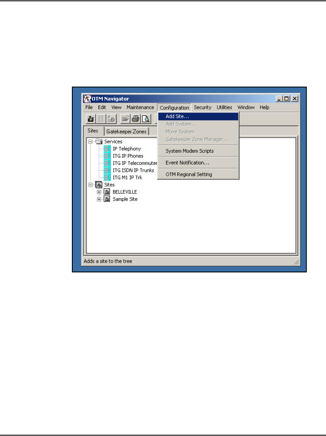Click the site building toolbar icon
Screen dimensions: 326x436
tap(91, 119)
